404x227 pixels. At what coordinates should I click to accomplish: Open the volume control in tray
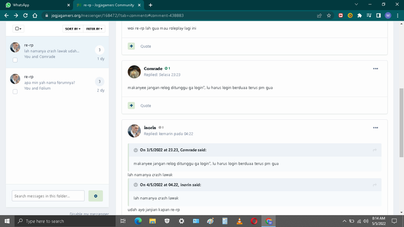[x=365, y=221]
